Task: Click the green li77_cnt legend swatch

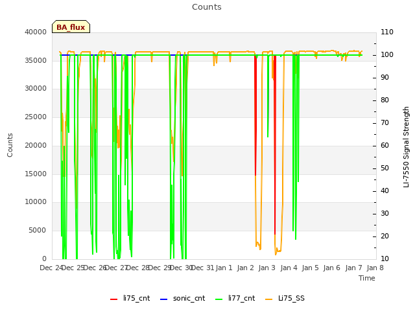Action: tap(219, 299)
